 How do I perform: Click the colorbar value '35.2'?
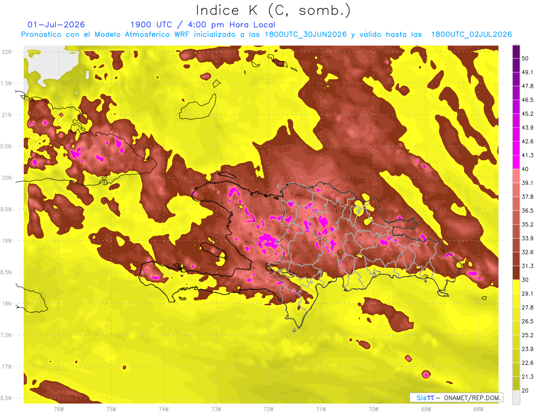528,224
